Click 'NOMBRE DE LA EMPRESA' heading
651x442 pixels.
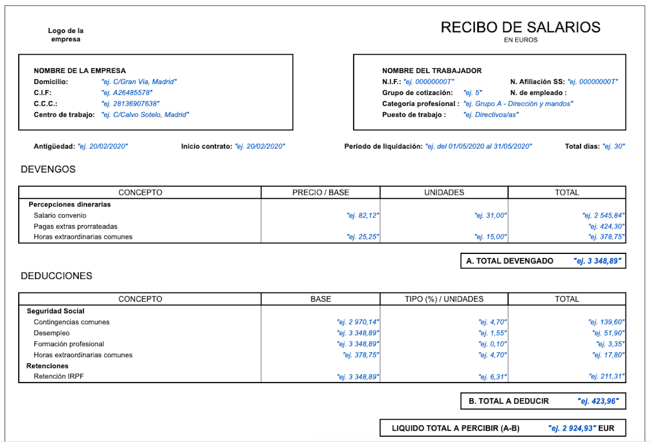tap(80, 71)
